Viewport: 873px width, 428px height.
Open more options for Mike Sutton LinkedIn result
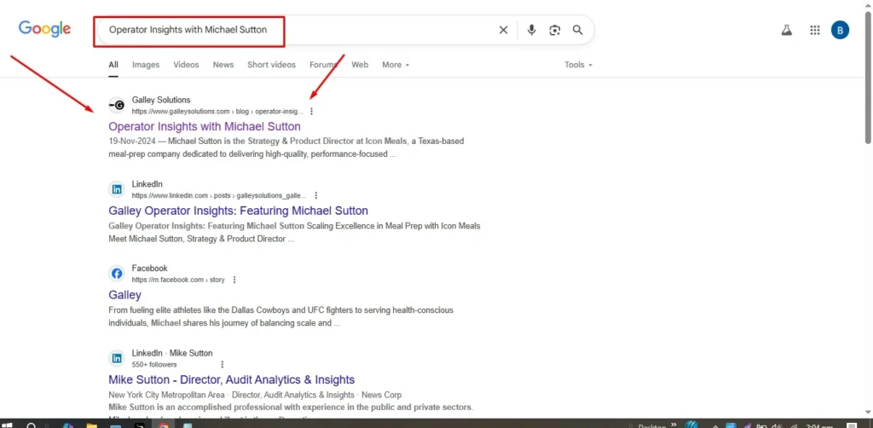coord(222,365)
